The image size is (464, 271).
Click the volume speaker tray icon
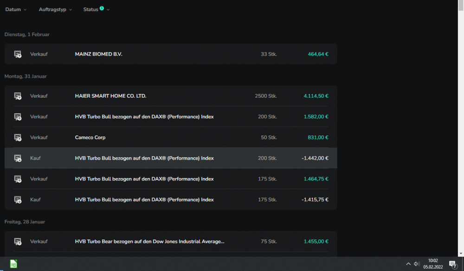(417, 264)
